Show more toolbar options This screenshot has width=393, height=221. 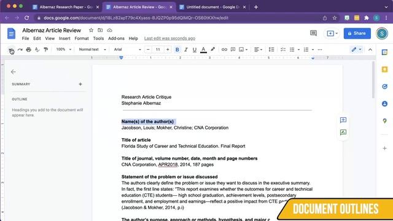[x=320, y=50]
